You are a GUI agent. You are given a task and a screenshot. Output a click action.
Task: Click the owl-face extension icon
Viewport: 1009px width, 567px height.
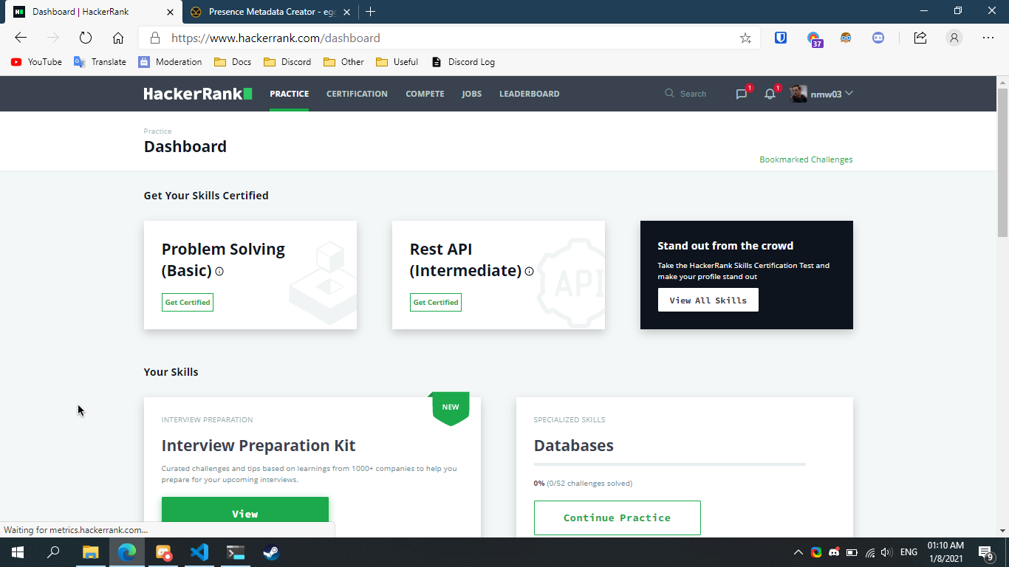(x=846, y=38)
